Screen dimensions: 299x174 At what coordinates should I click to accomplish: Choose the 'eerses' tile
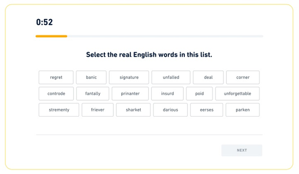[x=207, y=110]
